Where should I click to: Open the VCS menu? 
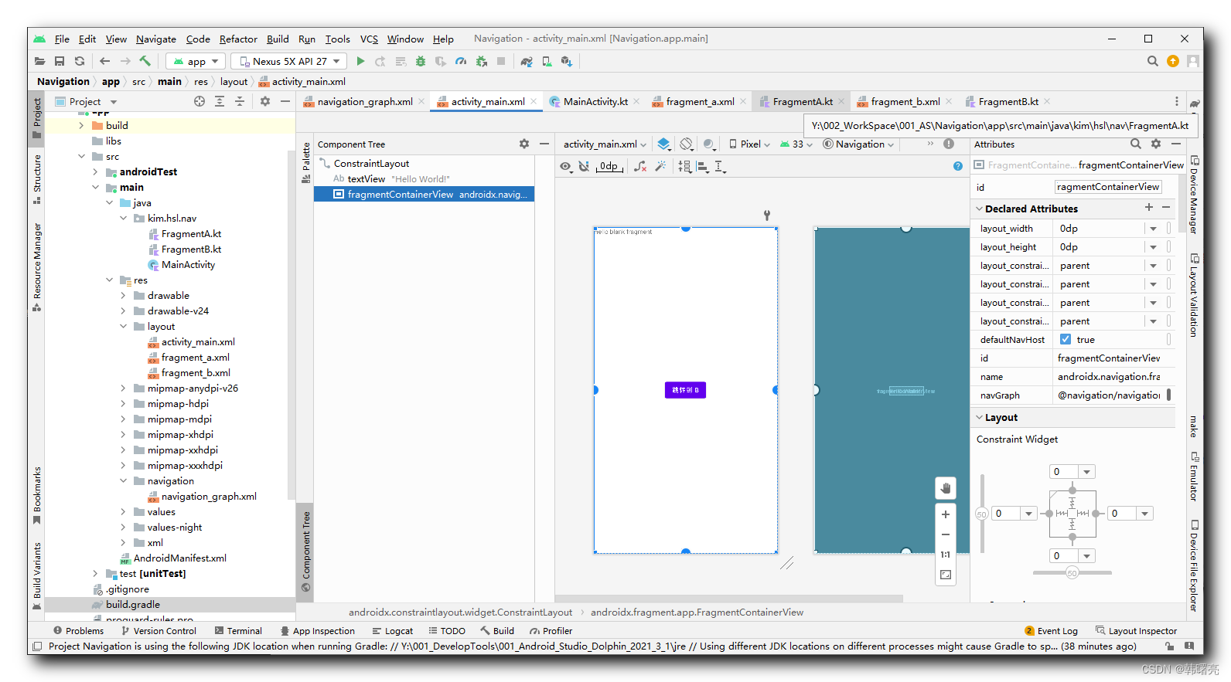[369, 39]
